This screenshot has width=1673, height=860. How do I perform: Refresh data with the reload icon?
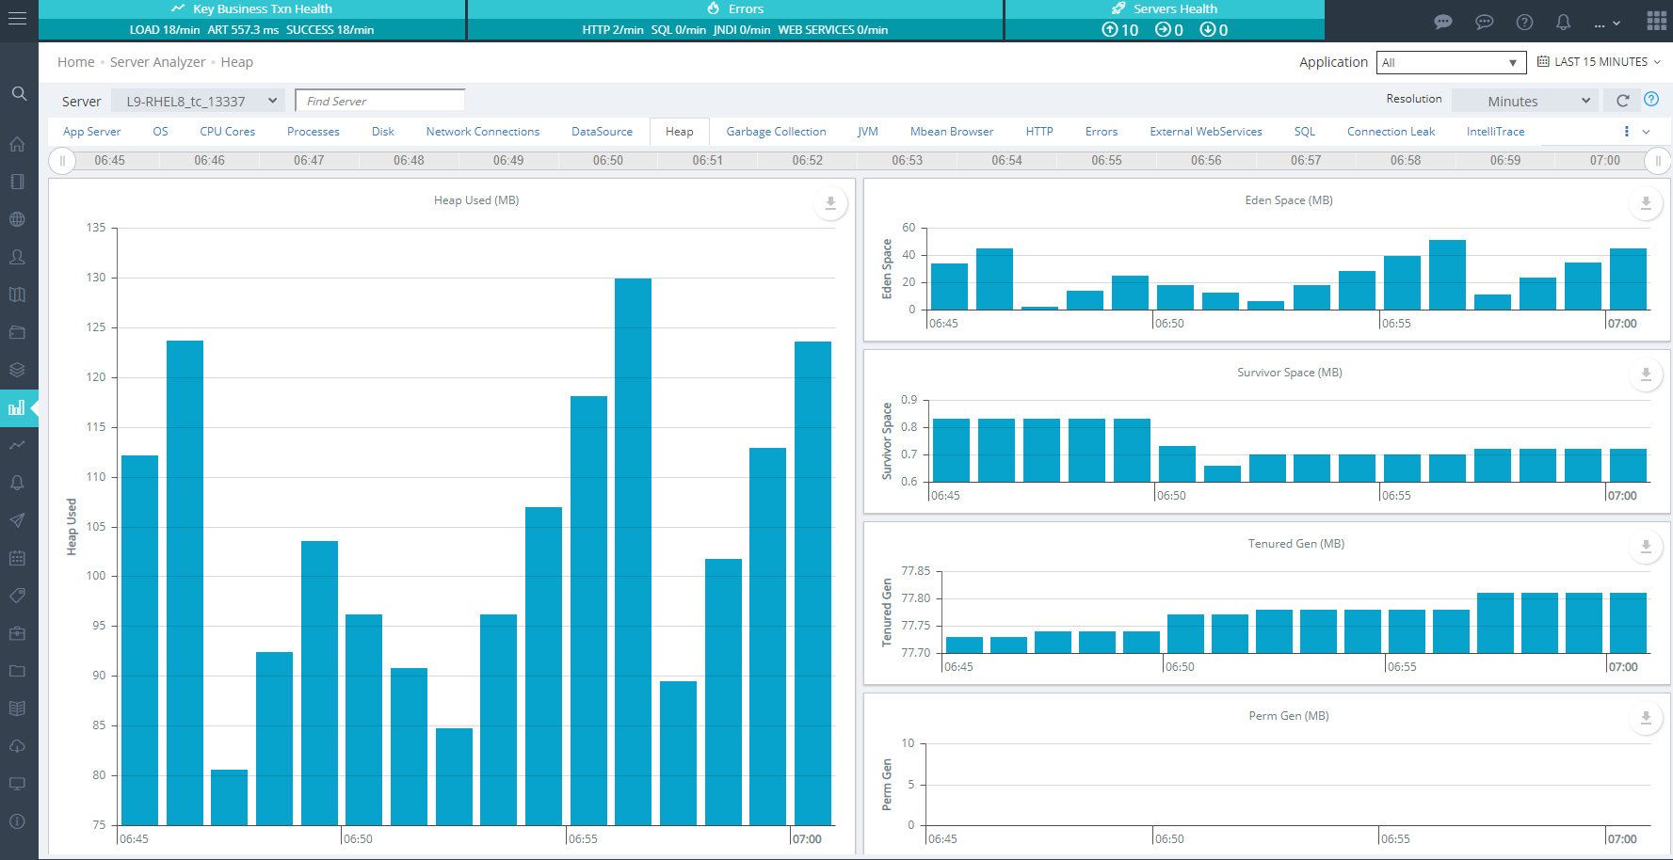pyautogui.click(x=1622, y=101)
